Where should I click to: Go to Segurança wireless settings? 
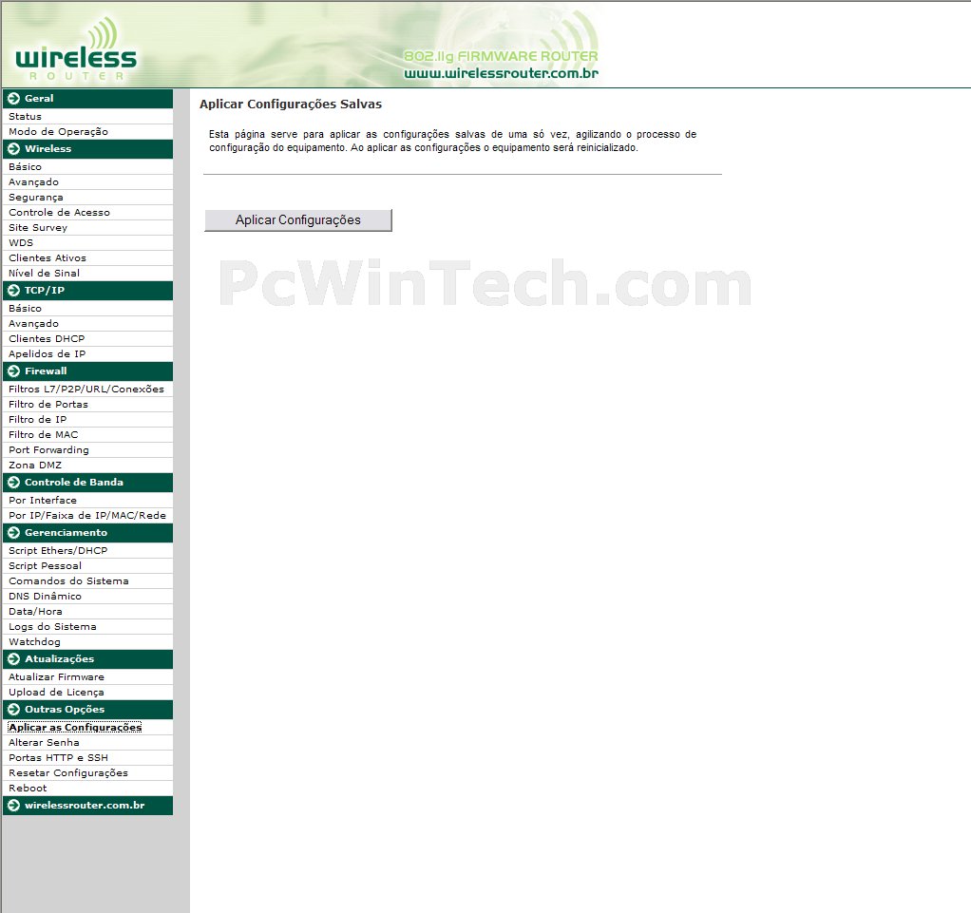coord(36,198)
